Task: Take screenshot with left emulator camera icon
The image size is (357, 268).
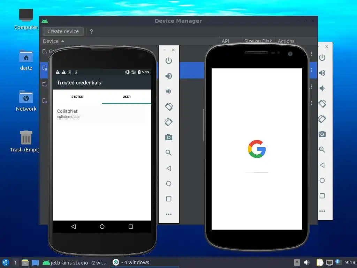Action: [168, 137]
